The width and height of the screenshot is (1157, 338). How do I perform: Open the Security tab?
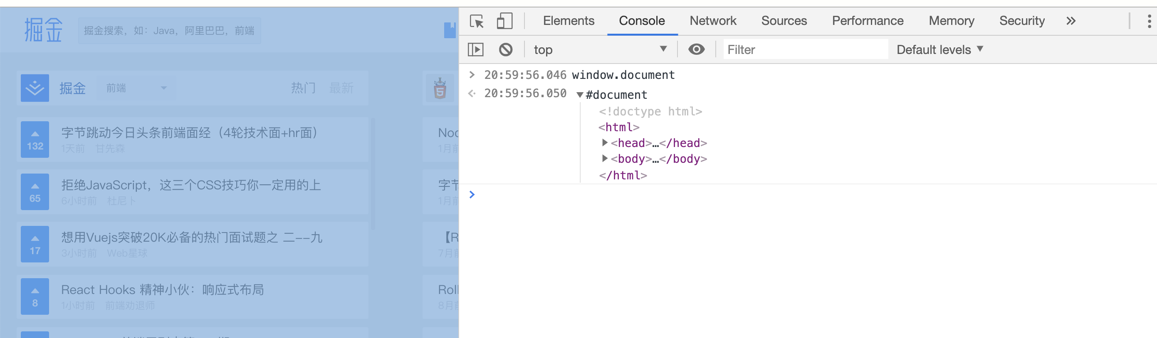pyautogui.click(x=1022, y=21)
